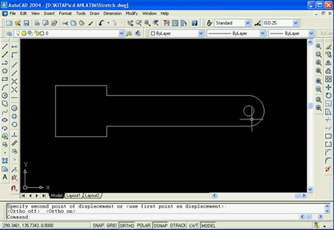This screenshot has height=230, width=334.
Task: Activate the Circle draw tool
Action: (x=5, y=96)
